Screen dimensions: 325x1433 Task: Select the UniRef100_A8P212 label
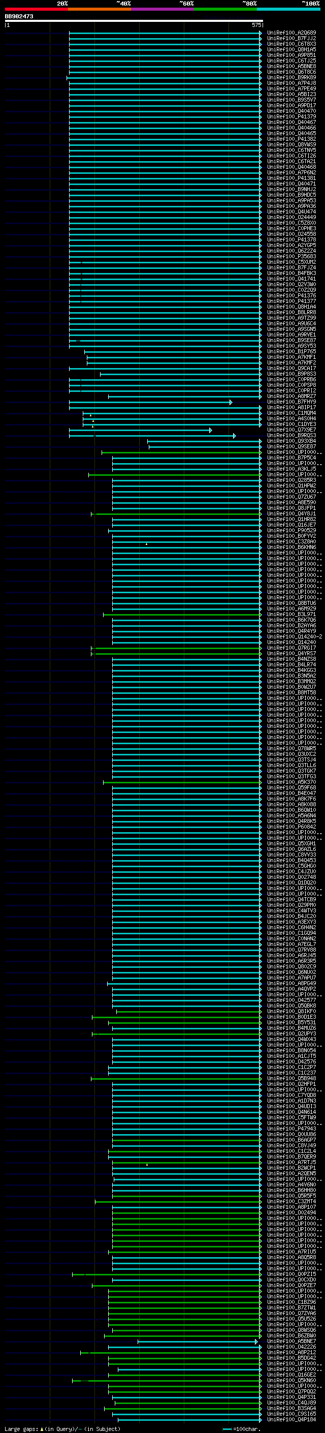click(x=291, y=1352)
